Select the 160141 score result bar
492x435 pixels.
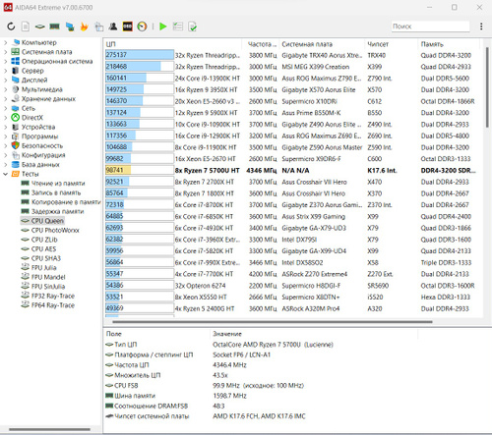click(x=140, y=78)
